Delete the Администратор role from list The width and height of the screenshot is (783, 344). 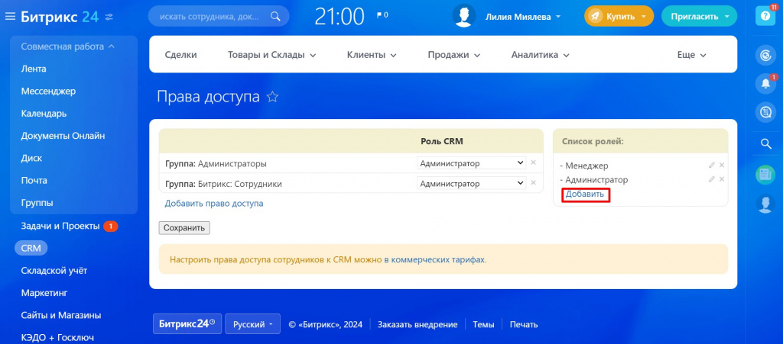click(722, 179)
